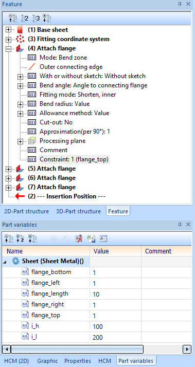195x367 pixels.
Task: Open the formula table icon in Part variables
Action: coord(103,238)
